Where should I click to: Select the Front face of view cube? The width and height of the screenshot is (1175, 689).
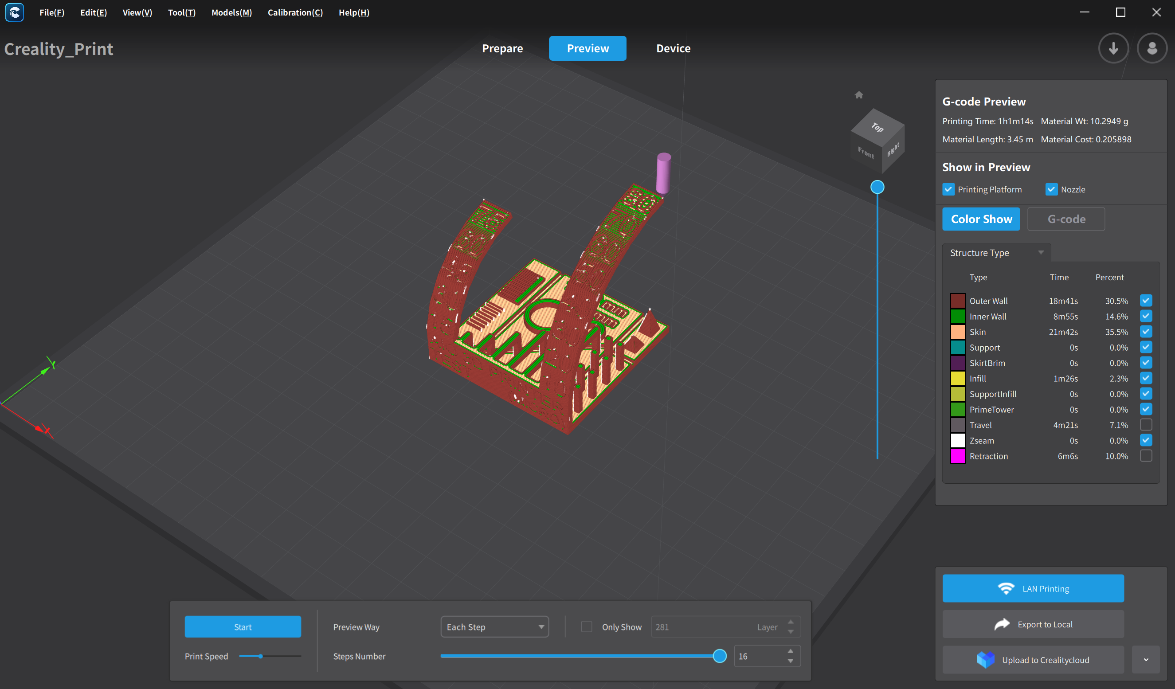pyautogui.click(x=866, y=153)
